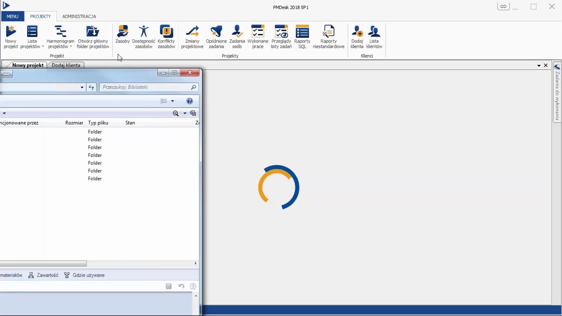Viewport: 562px width, 316px height.
Task: Expand the Lista projektów dropdown arrow
Action: pos(43,47)
